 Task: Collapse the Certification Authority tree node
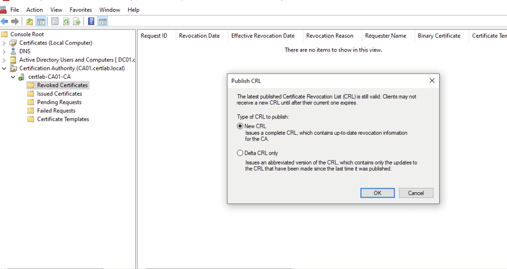pos(4,68)
